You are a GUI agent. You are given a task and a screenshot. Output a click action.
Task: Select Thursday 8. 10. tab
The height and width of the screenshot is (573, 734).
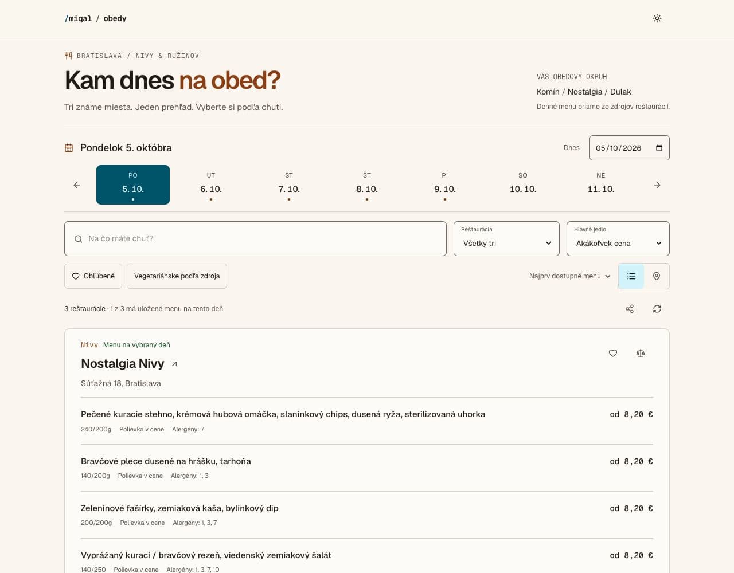tap(367, 185)
